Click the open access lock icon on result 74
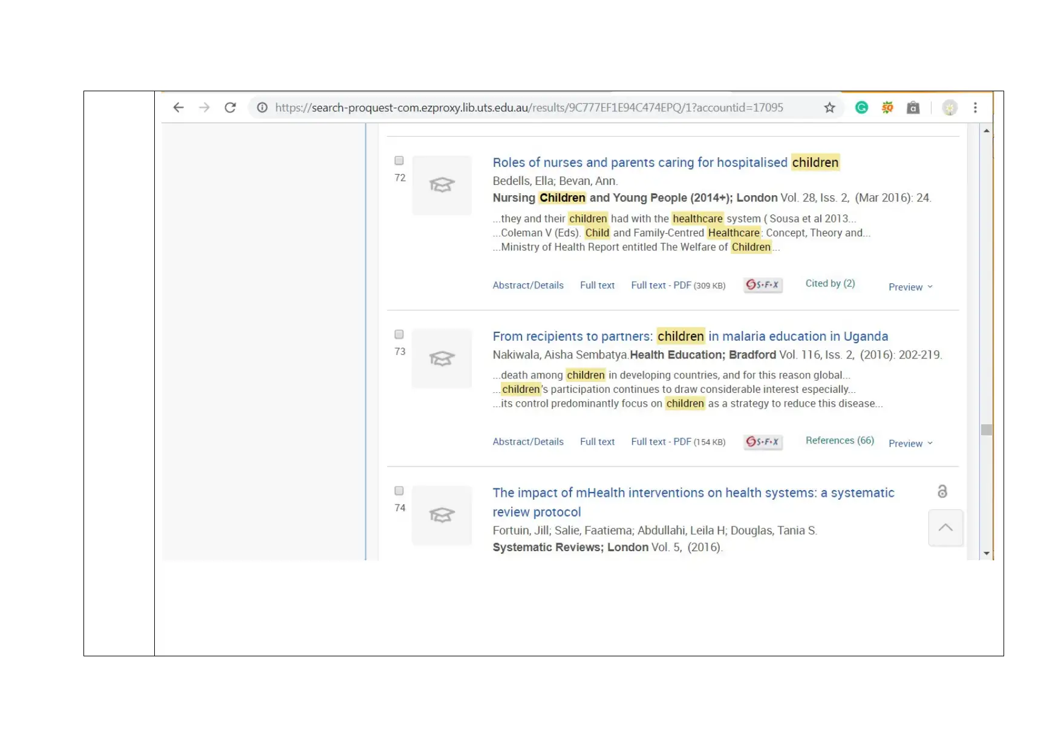The image size is (1061, 750). click(x=942, y=491)
